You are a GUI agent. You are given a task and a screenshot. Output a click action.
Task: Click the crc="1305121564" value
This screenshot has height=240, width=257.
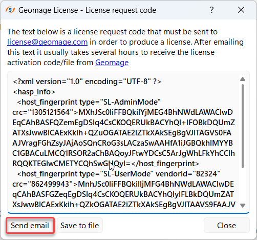pyautogui.click(x=43, y=112)
